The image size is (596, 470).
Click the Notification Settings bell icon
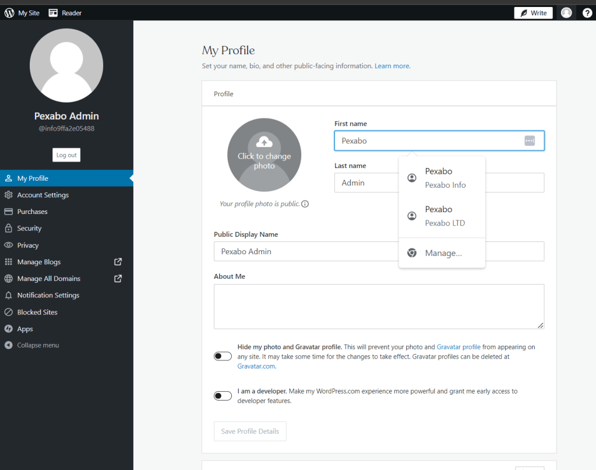[x=8, y=295]
